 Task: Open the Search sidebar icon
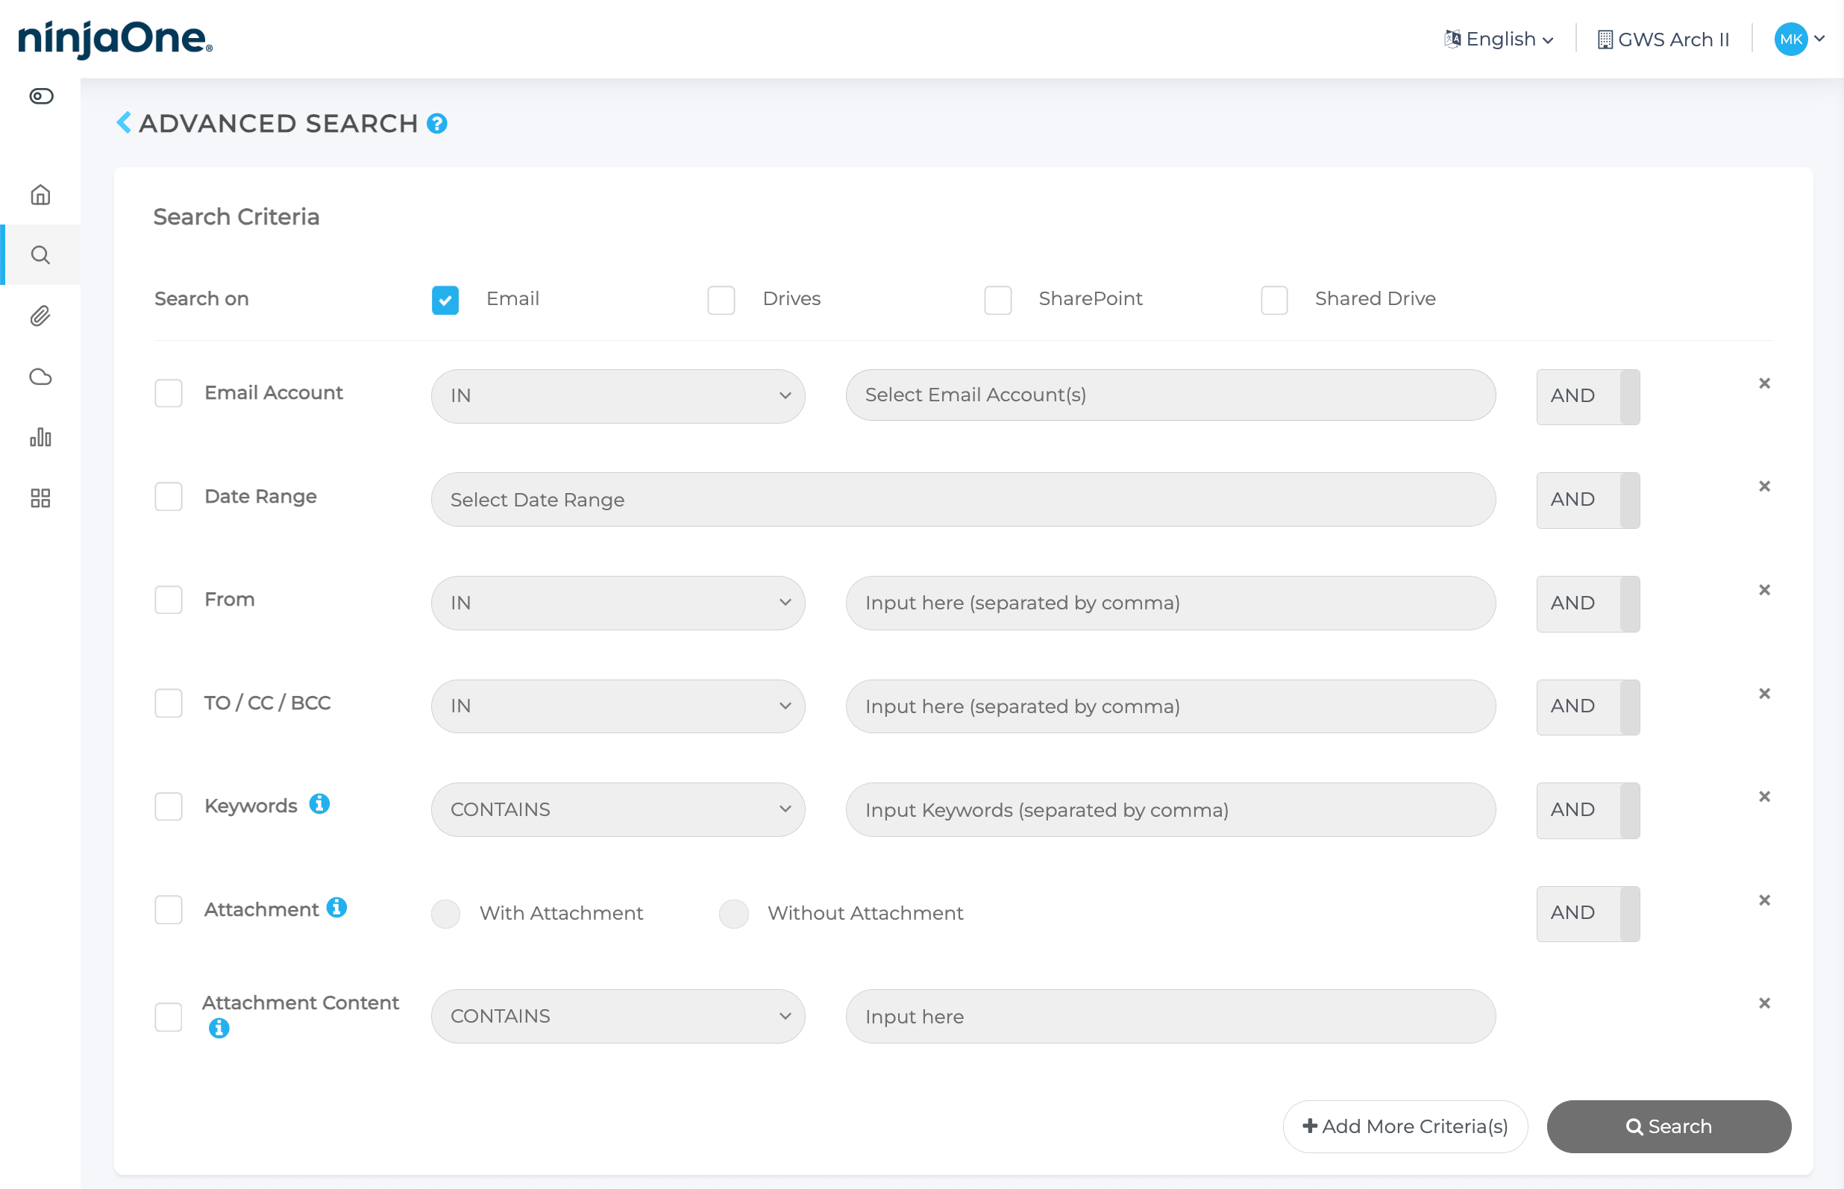coord(40,255)
